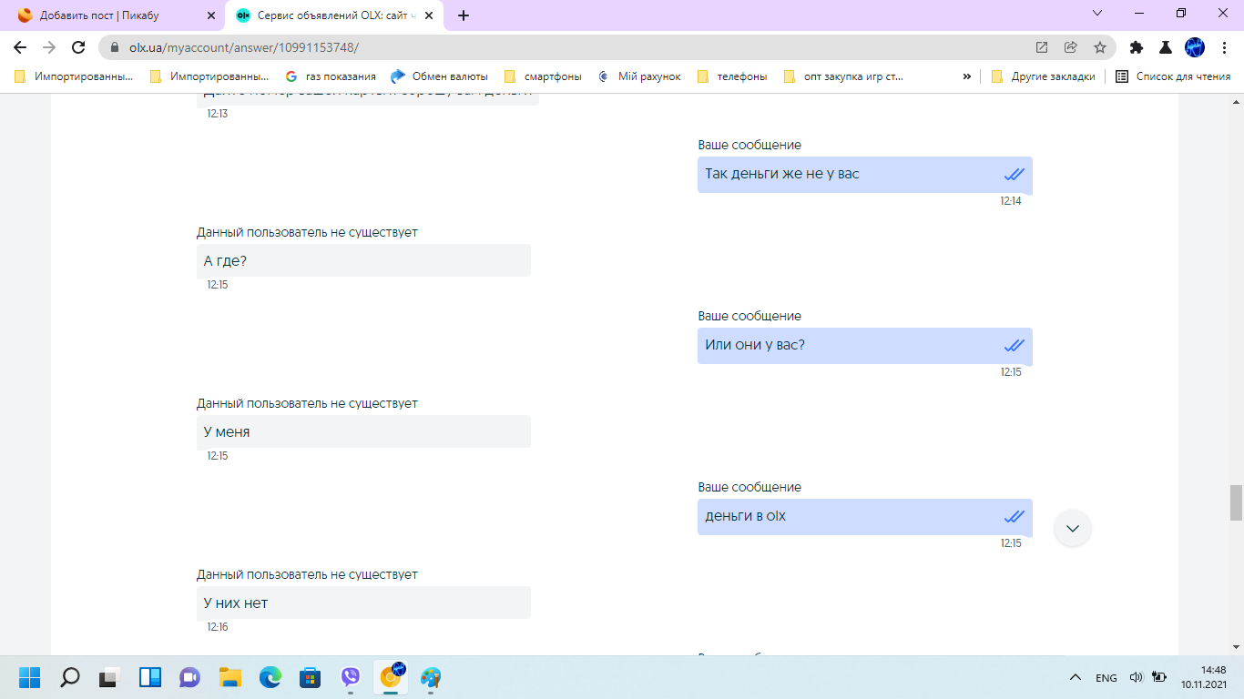Screen dimensions: 1244x699
Task: Click message 'Так деньги же не у вас'
Action: click(x=865, y=174)
